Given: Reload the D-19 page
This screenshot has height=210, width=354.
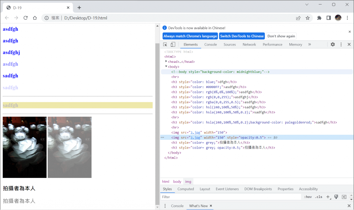Looking at the screenshot, I should tap(26, 18).
